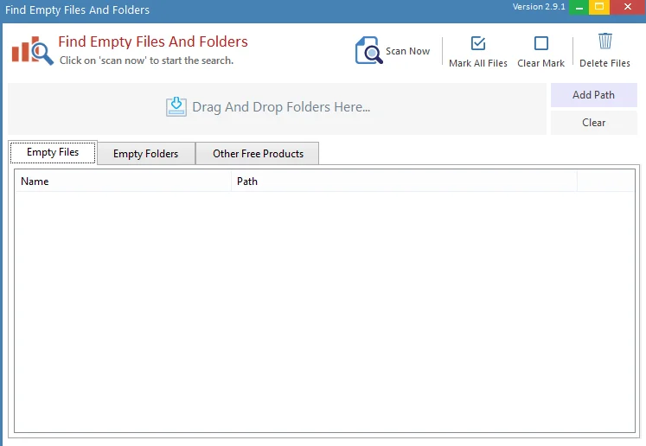
Task: Click the Clear paths button
Action: pyautogui.click(x=593, y=123)
